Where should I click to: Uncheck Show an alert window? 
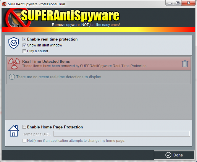(24, 45)
